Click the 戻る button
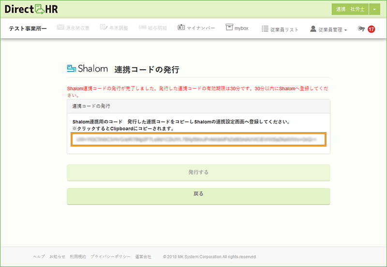Screen dimensions: 387x267 click(x=198, y=196)
